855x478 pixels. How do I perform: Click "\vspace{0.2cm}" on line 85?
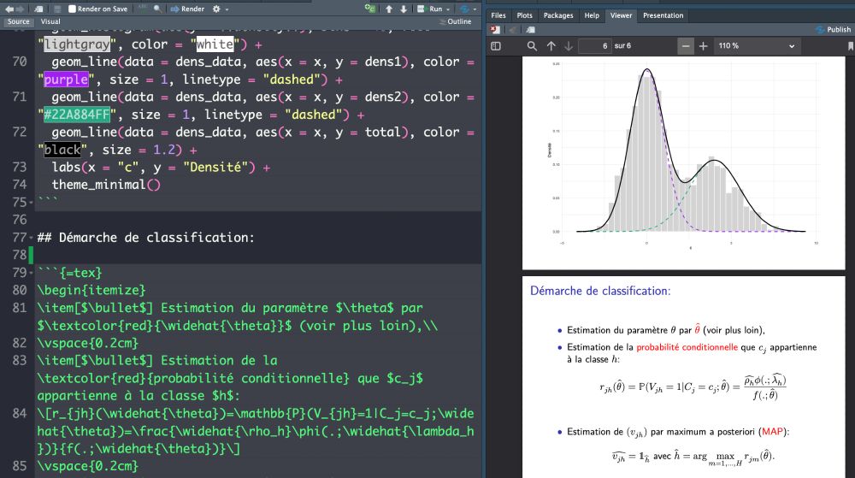pyautogui.click(x=88, y=466)
